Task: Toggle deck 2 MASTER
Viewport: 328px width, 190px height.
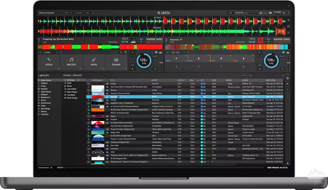Action: (278, 39)
